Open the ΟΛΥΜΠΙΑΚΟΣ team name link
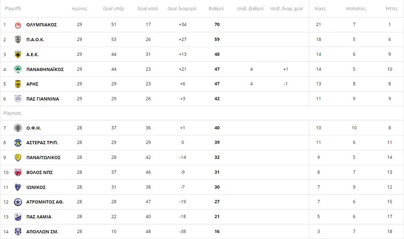Screen dimensions: 404x239 [41, 25]
